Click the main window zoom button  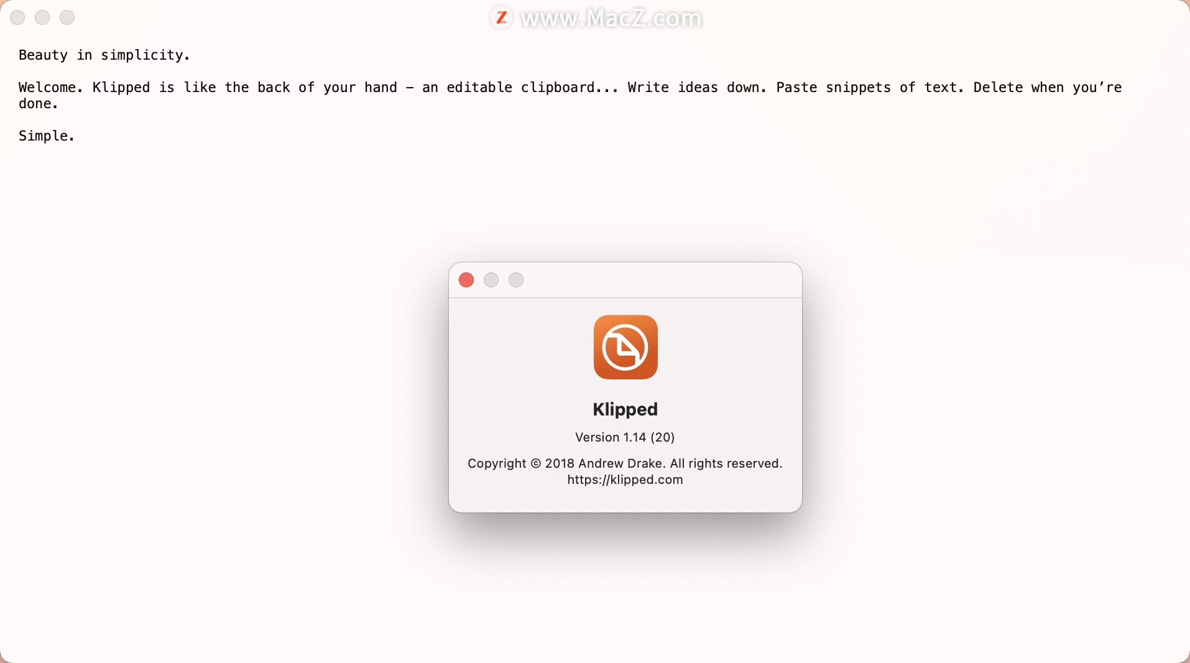67,17
